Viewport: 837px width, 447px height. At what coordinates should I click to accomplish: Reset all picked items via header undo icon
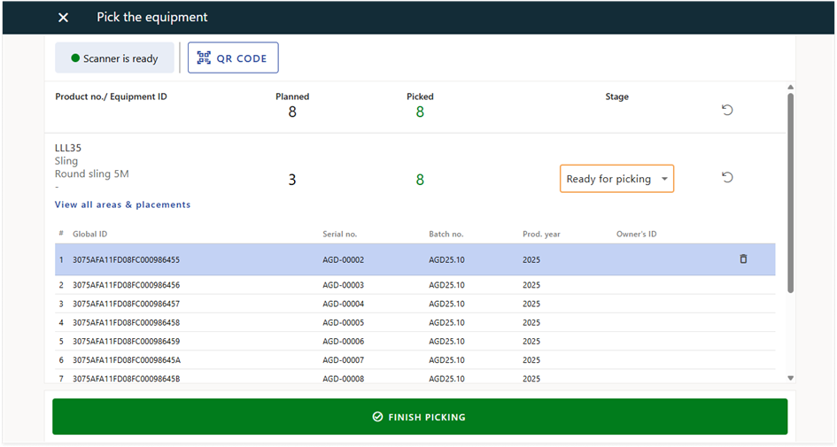[727, 110]
